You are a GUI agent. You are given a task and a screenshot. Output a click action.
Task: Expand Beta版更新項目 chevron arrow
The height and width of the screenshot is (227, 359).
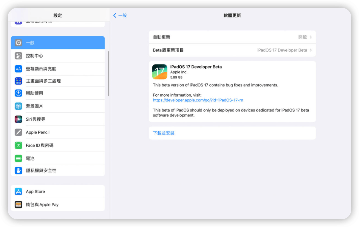coord(311,50)
